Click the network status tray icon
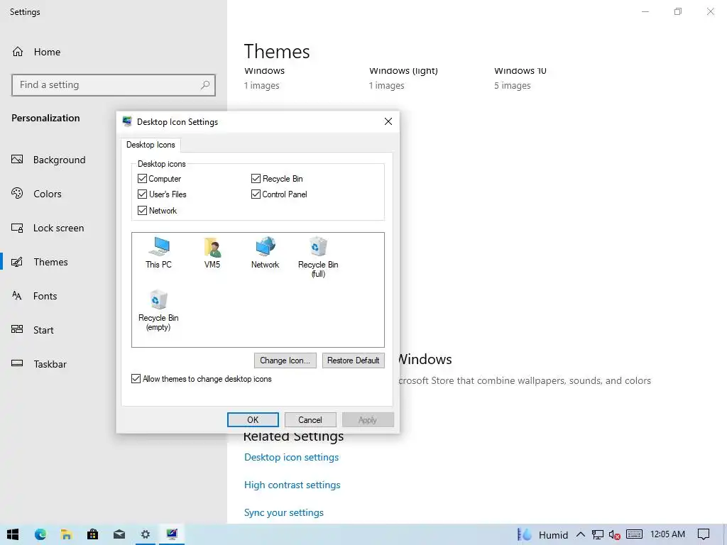 coord(597,535)
